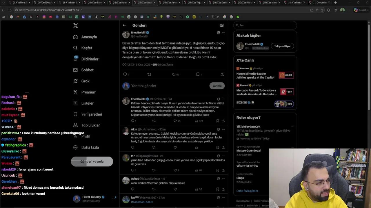Open options menu on the TikTokFaydasıÇok promoted post

coord(292,126)
